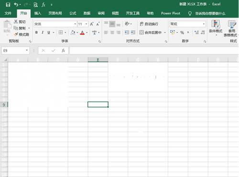
Task: Expand the underline style arrow
Action: tap(54, 32)
